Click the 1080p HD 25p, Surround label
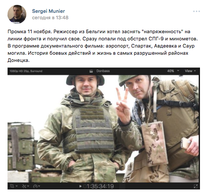 [x=26, y=71]
